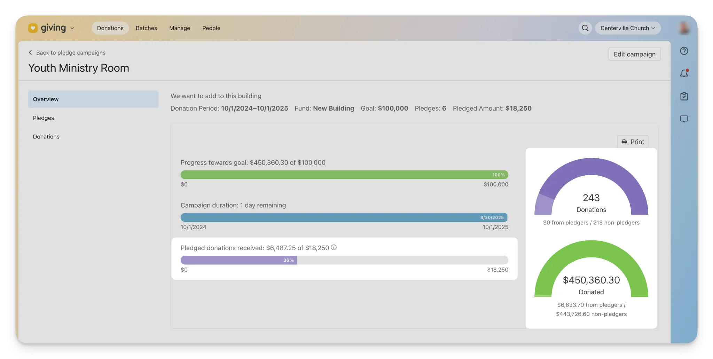
Task: Open the tasks clipboard icon
Action: (x=684, y=96)
